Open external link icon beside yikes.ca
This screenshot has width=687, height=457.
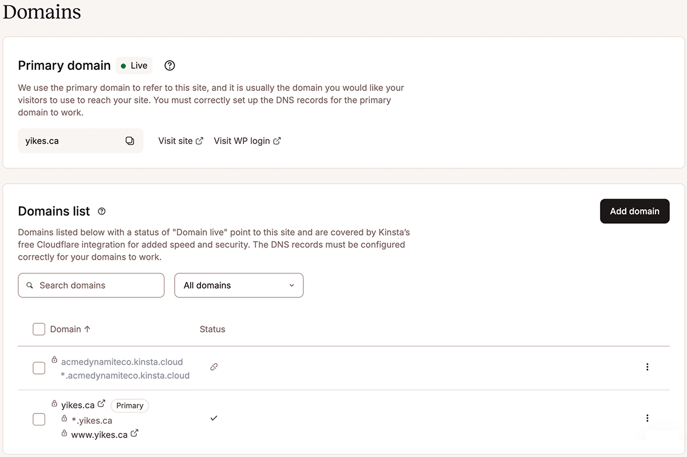point(101,404)
